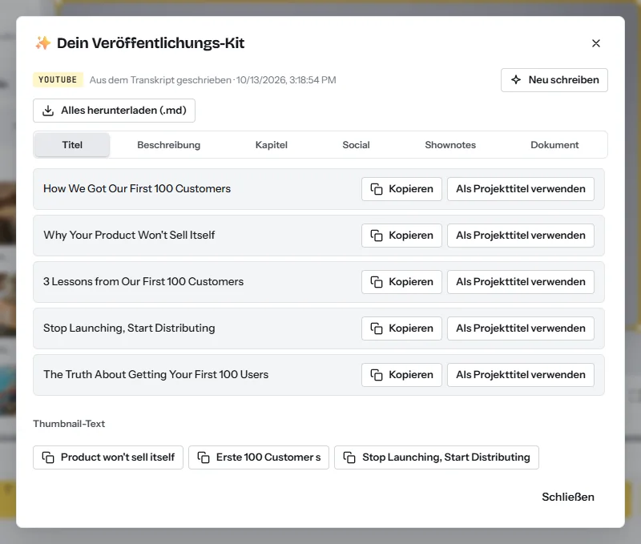Select the Titel tab
641x544 pixels.
pyautogui.click(x=72, y=145)
